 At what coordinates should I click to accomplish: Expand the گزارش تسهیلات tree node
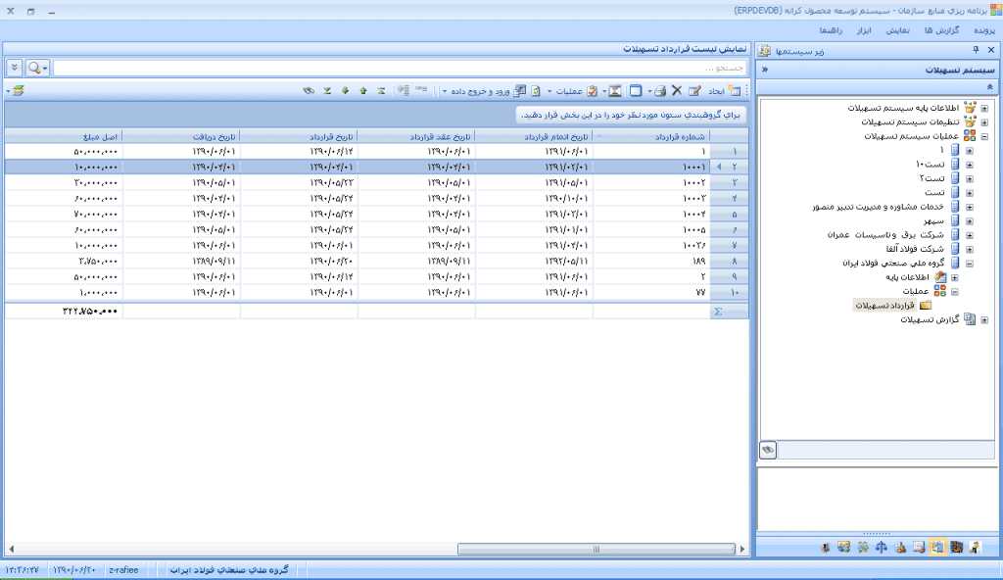(x=983, y=319)
